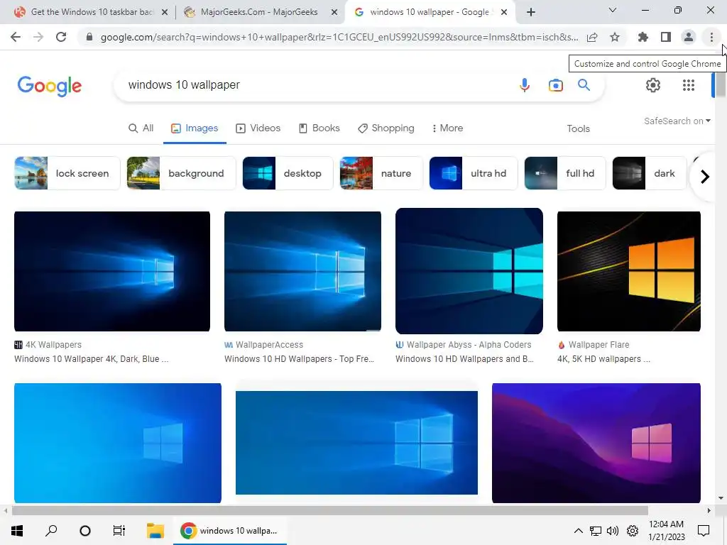Image resolution: width=727 pixels, height=545 pixels.
Task: Open the 4K, 5K HD wallpapers link
Action: pyautogui.click(x=603, y=358)
